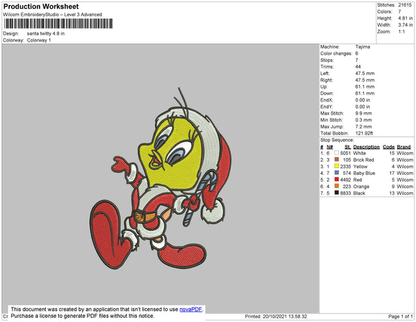
Task: Click the Orange thread color swatch
Action: 337,186
